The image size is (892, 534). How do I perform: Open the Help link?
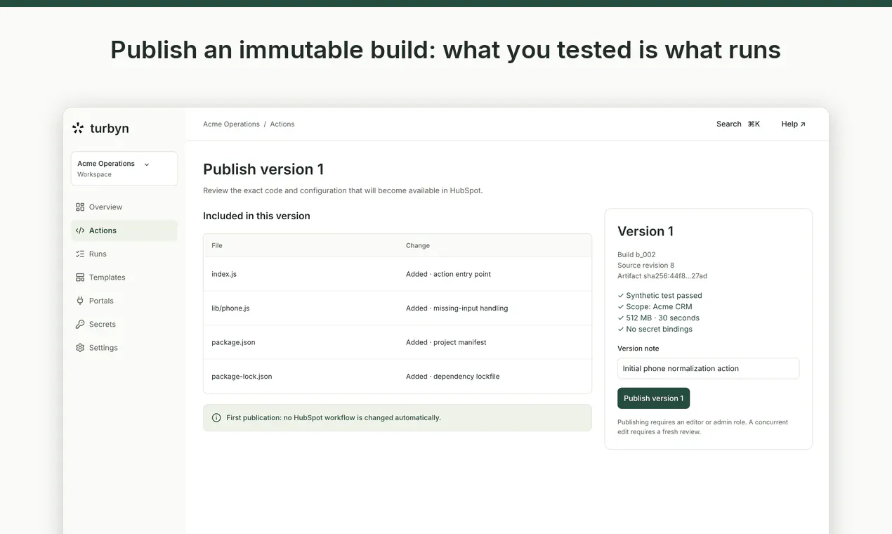793,124
